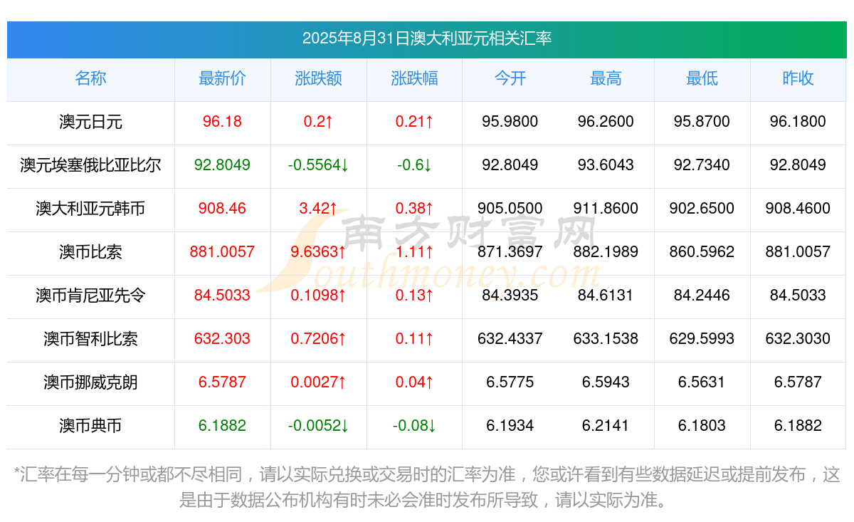The image size is (854, 522).
Task: Click latest price 908.46 for 韩币
Action: tap(222, 209)
